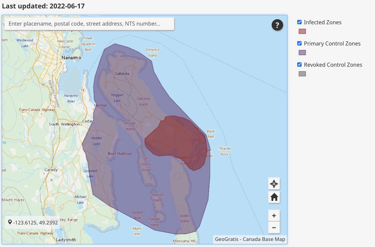Click the Ladysmith label on the map
Screen dimensions: 375x247
click(66, 240)
